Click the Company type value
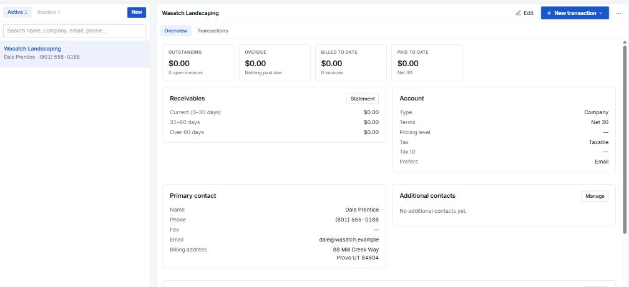 (596, 112)
